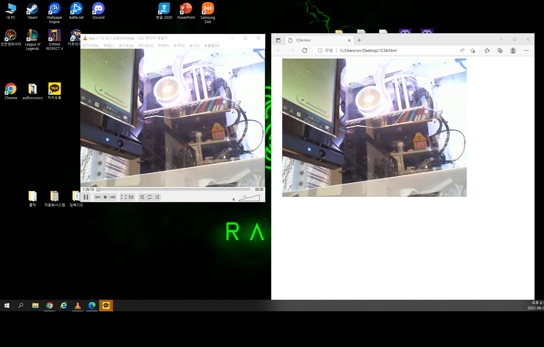The image size is (544, 347).
Task: Click the Edge address bar
Action: (x=396, y=50)
